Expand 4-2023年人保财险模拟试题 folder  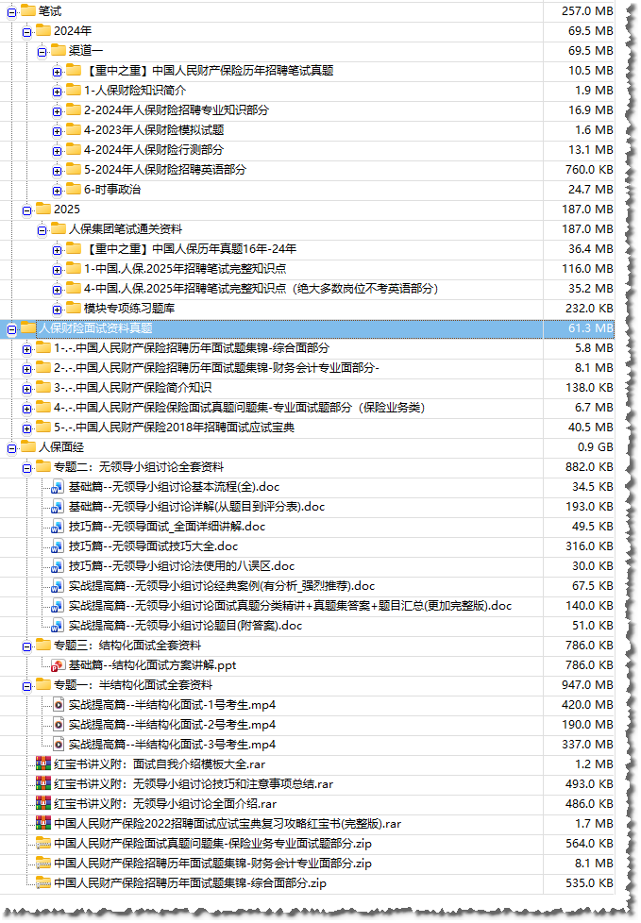click(x=57, y=131)
